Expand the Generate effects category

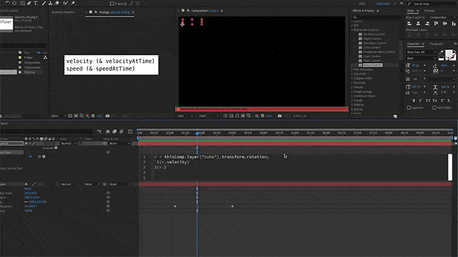point(352,82)
